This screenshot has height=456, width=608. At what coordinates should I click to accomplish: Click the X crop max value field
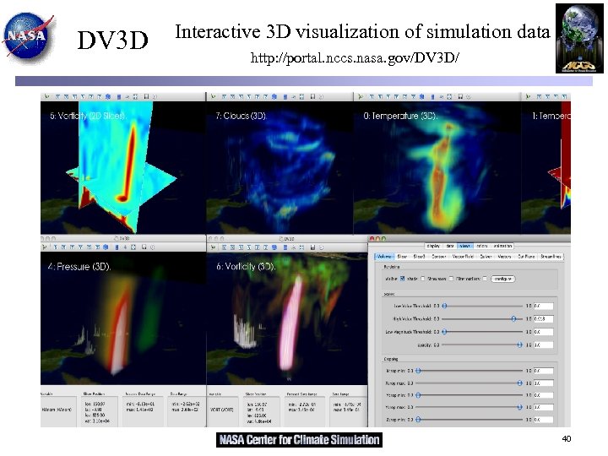tap(543, 383)
